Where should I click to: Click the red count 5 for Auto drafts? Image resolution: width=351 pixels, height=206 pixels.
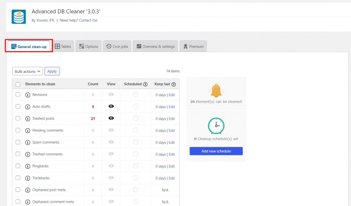click(93, 107)
